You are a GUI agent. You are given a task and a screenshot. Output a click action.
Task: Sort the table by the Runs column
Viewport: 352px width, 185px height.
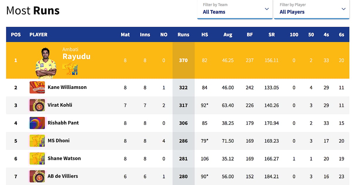183,34
